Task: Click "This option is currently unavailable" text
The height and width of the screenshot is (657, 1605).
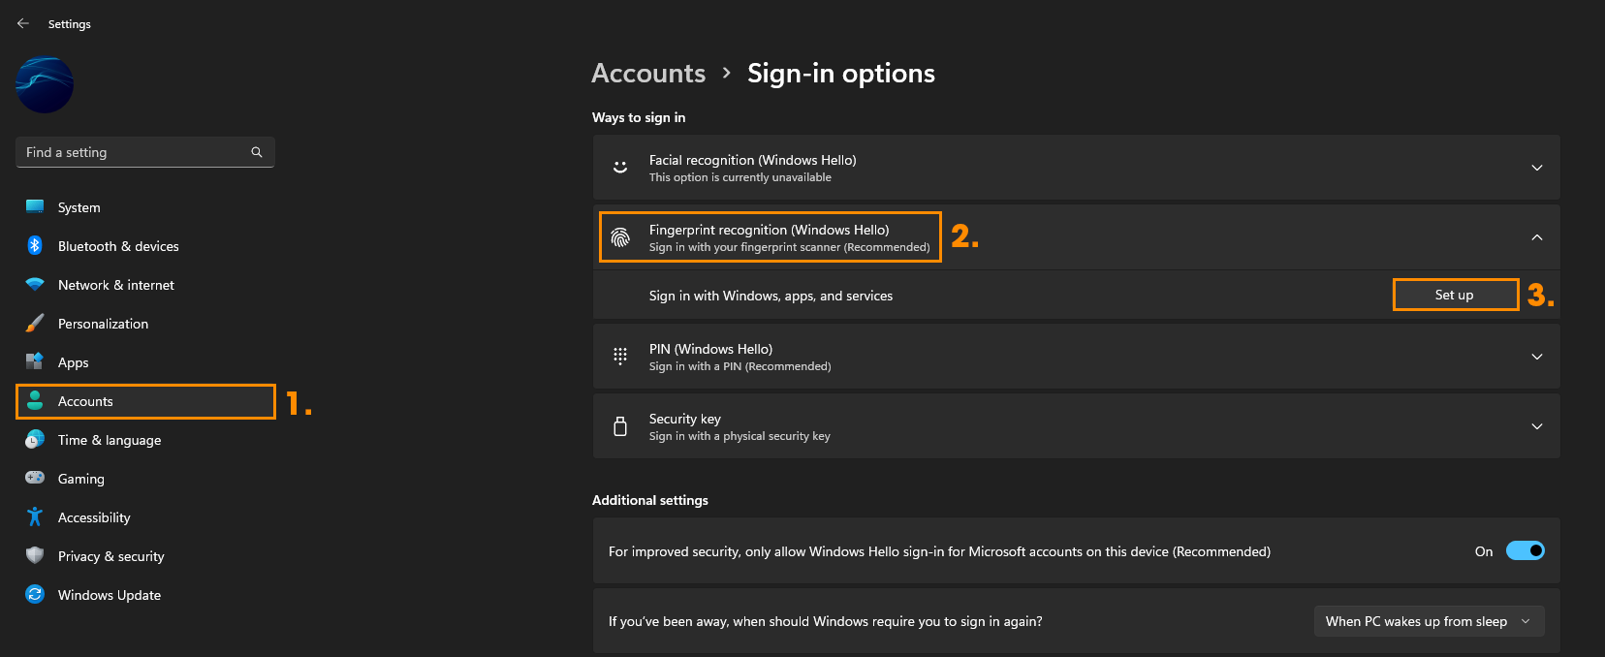Action: pos(740,177)
